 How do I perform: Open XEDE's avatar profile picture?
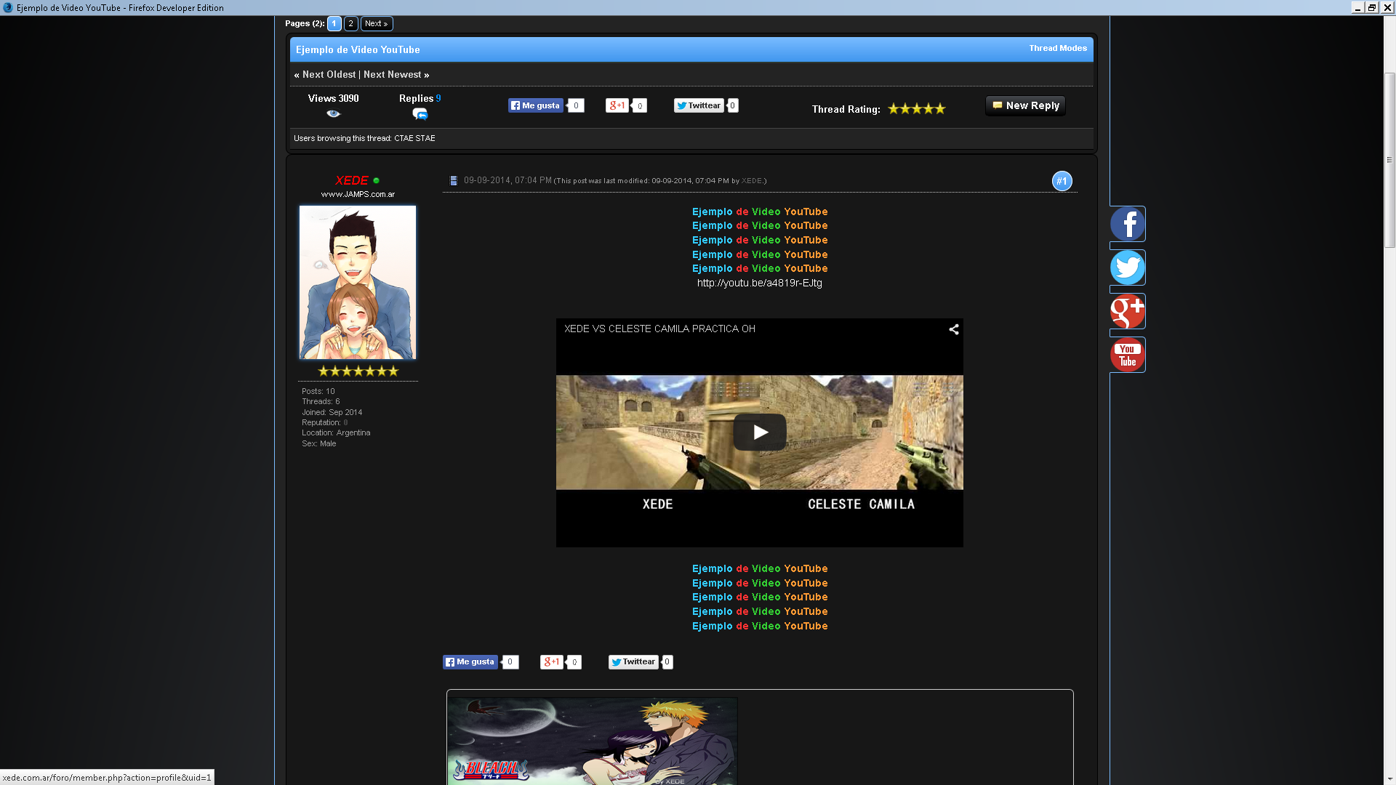pos(358,282)
